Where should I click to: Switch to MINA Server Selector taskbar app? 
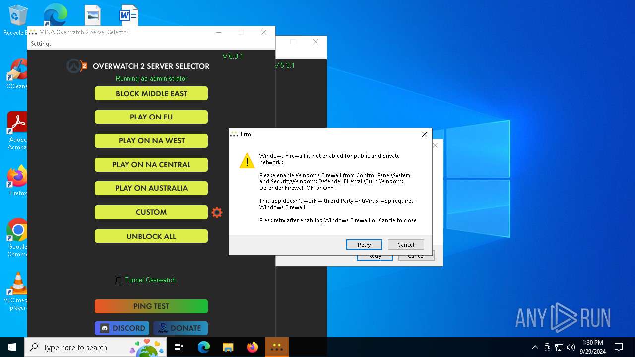[x=277, y=347]
